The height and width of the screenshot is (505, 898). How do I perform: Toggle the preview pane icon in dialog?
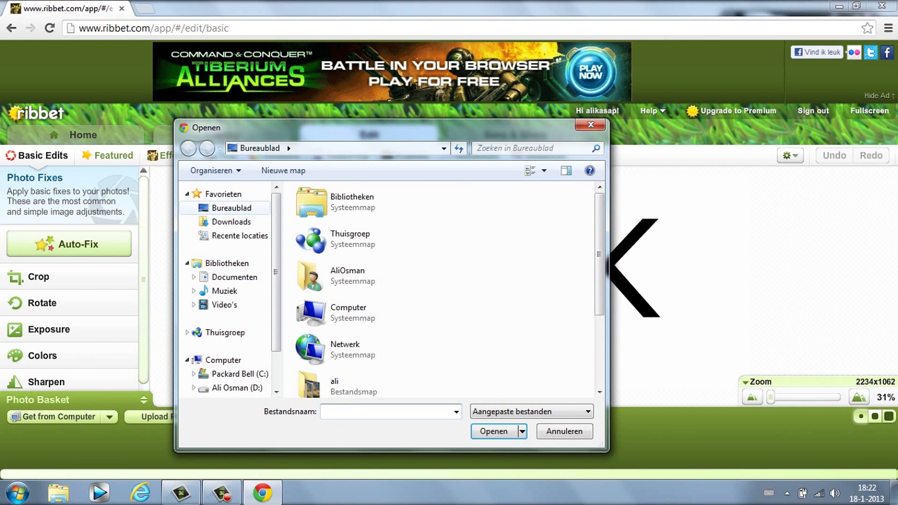(566, 171)
